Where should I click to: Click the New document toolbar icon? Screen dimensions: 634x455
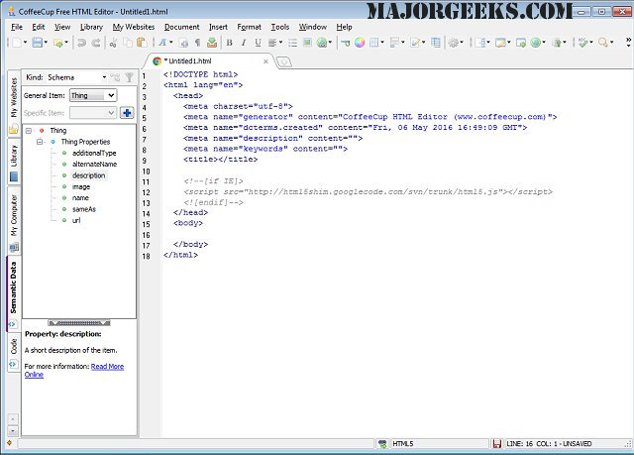tap(17, 43)
